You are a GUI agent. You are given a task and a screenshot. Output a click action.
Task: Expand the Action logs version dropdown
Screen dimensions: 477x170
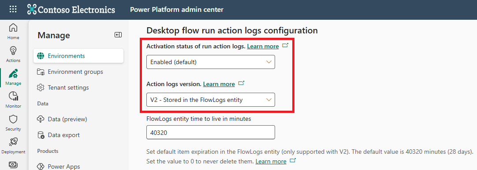211,100
